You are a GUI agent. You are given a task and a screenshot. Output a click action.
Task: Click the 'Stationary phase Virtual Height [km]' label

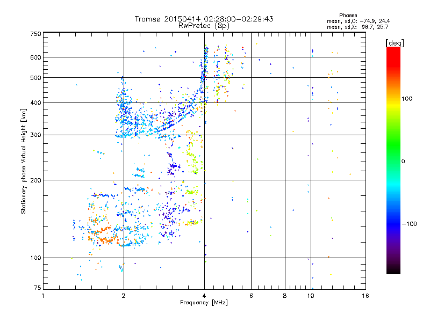click(x=24, y=162)
